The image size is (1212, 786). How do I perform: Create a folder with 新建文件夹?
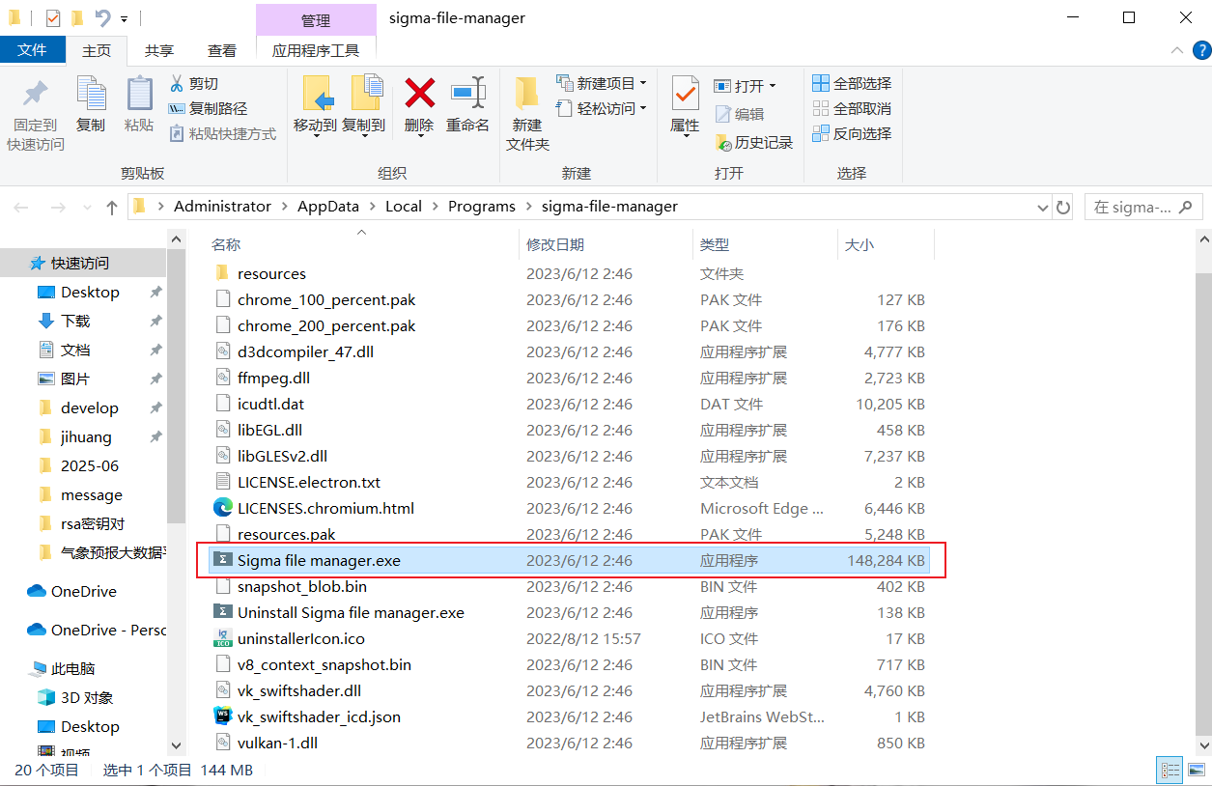tap(527, 113)
